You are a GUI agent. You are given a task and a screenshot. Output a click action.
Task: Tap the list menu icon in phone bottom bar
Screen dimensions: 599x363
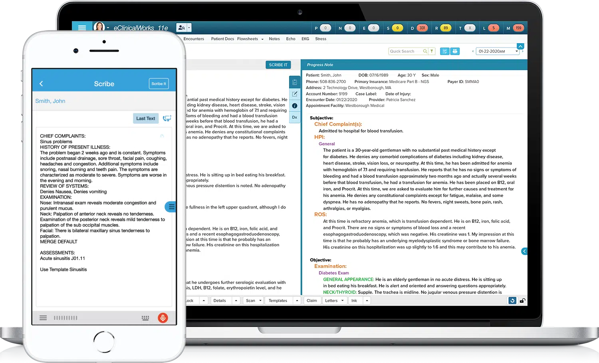pos(43,318)
